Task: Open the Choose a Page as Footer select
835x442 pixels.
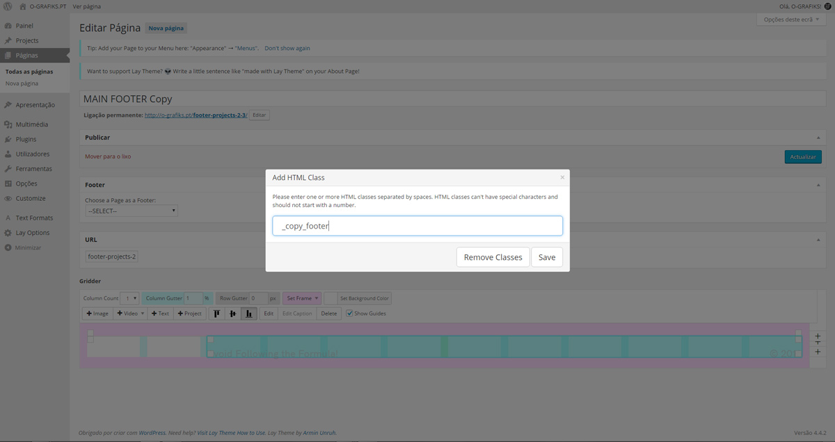Action: point(131,211)
